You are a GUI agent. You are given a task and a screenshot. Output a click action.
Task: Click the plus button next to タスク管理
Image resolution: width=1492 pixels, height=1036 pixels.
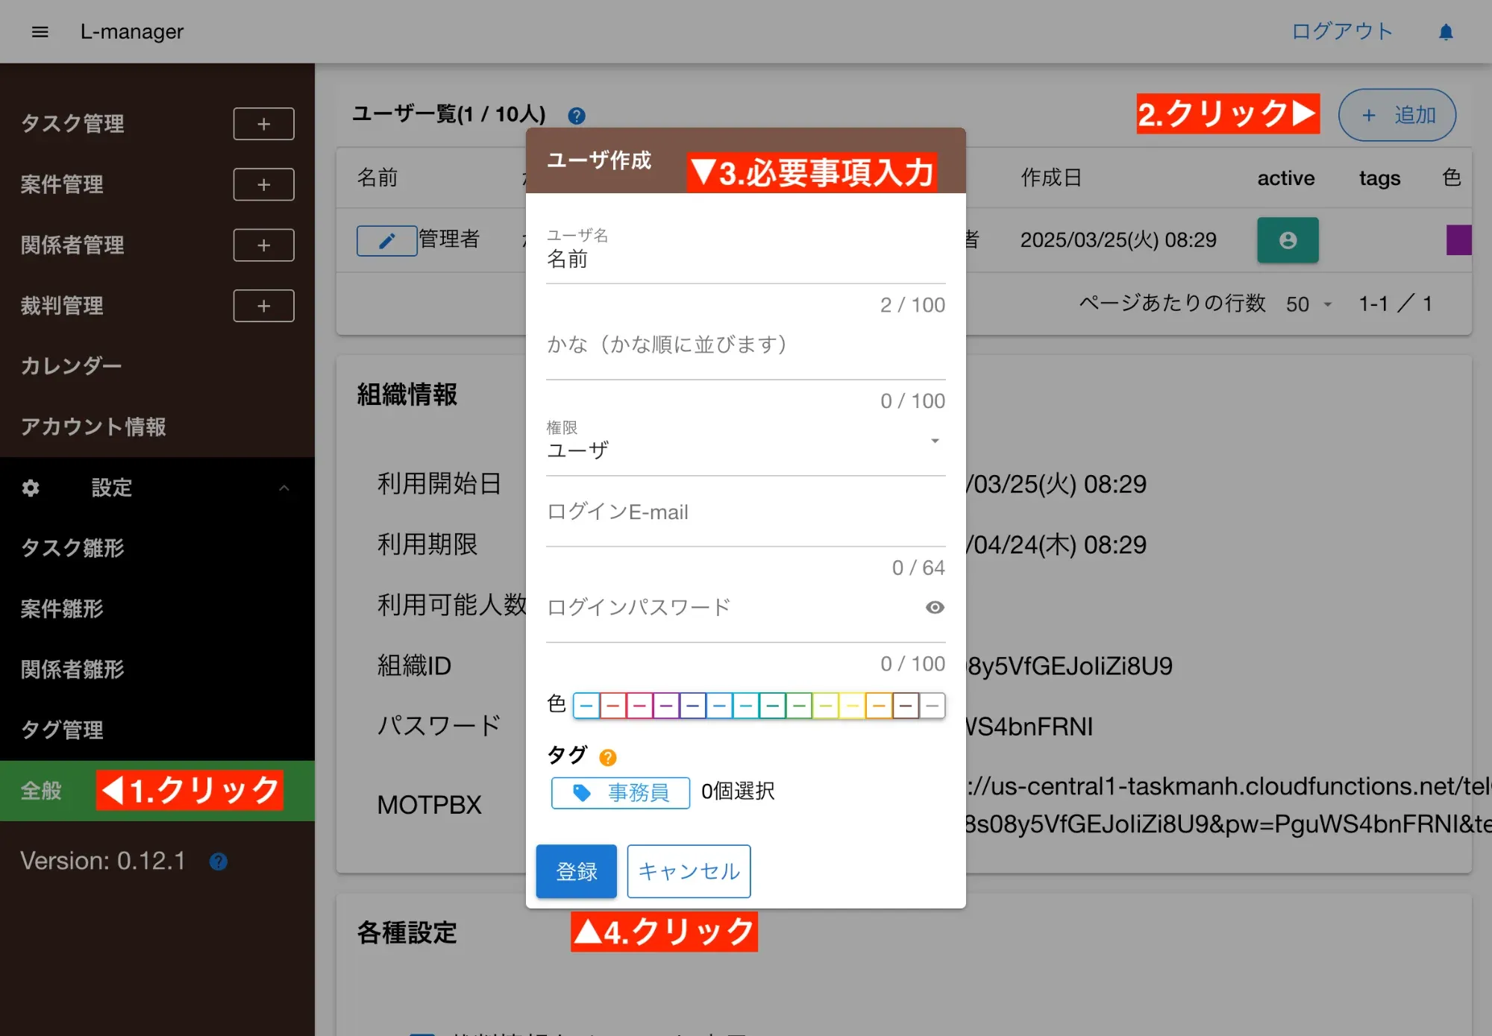pos(263,124)
